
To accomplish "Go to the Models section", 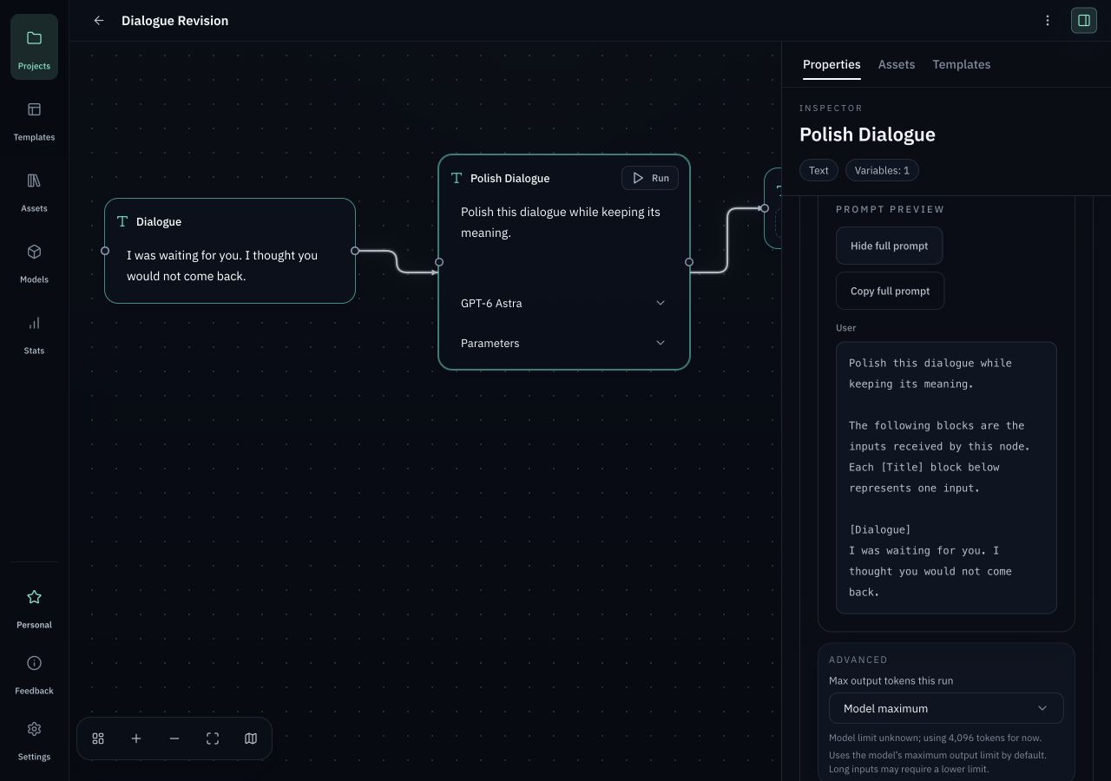I will [34, 263].
